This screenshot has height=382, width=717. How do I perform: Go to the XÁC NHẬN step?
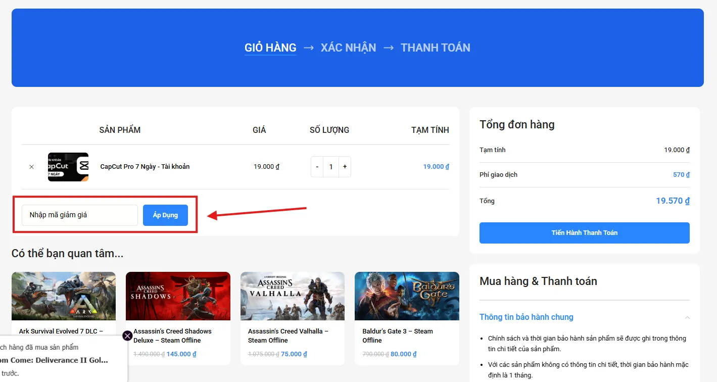coord(348,47)
